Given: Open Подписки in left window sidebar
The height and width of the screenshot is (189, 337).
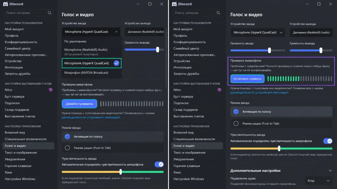Looking at the screenshot, I should pyautogui.click(x=12, y=103).
